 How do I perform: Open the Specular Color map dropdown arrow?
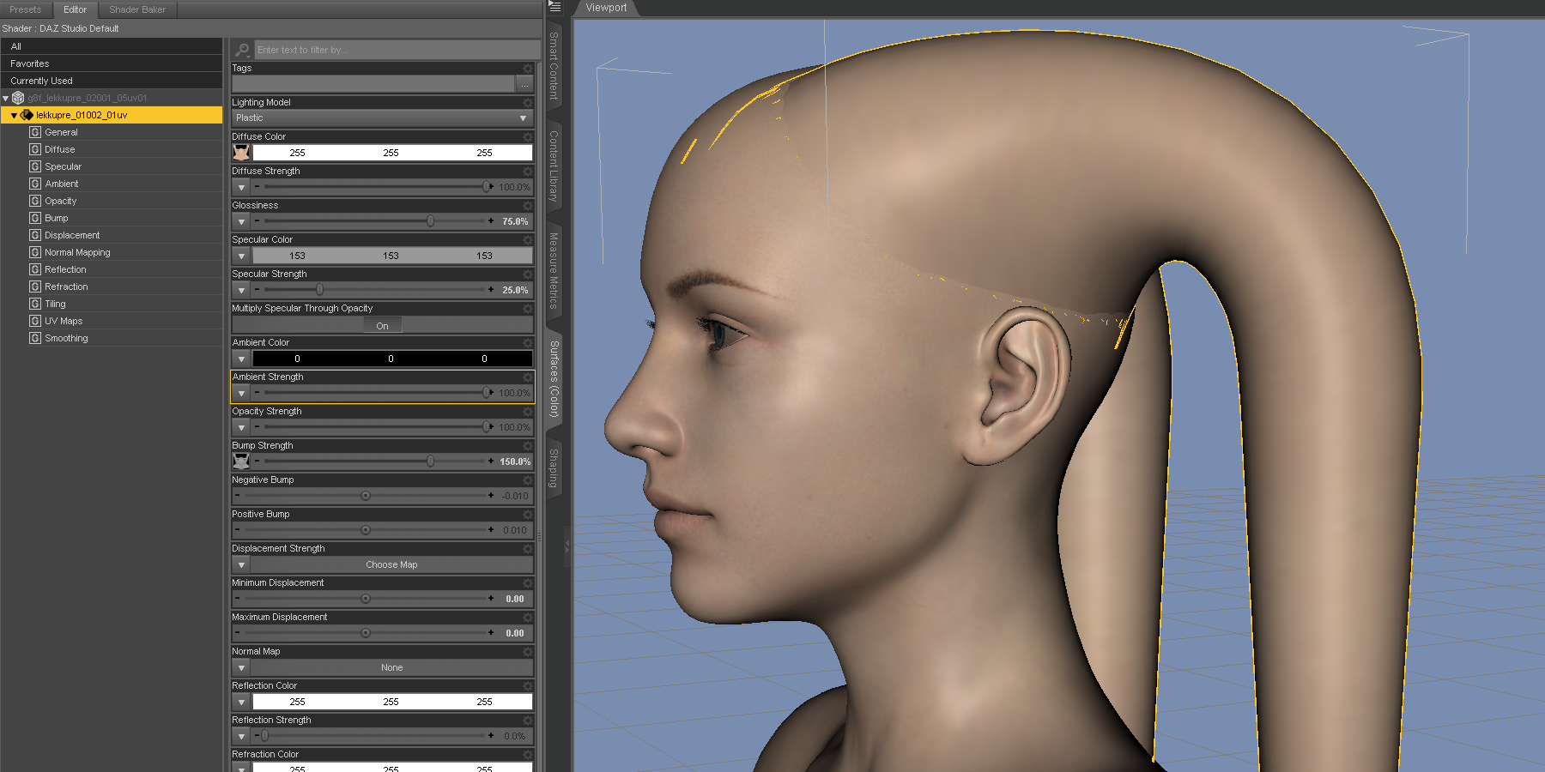click(241, 256)
